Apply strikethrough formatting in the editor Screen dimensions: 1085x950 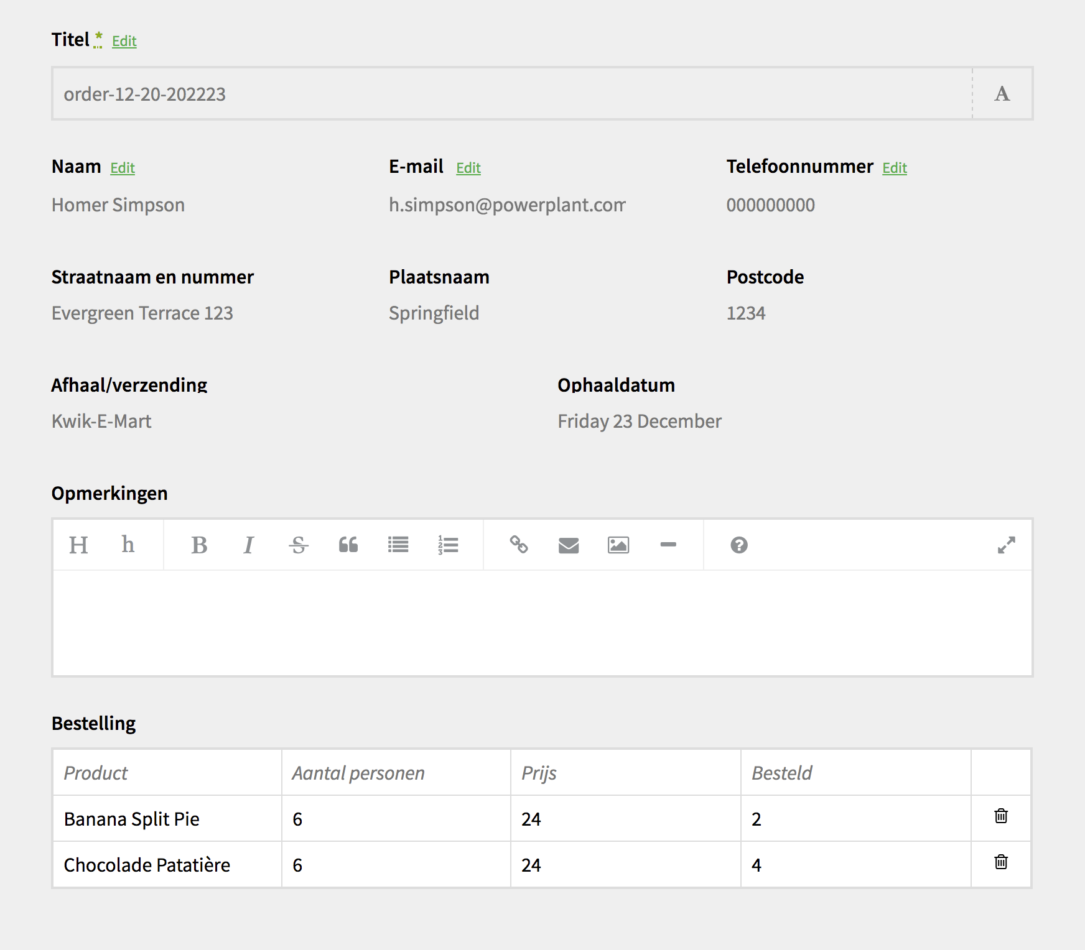[299, 545]
